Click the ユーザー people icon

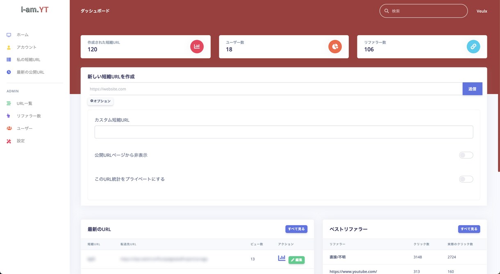point(9,128)
